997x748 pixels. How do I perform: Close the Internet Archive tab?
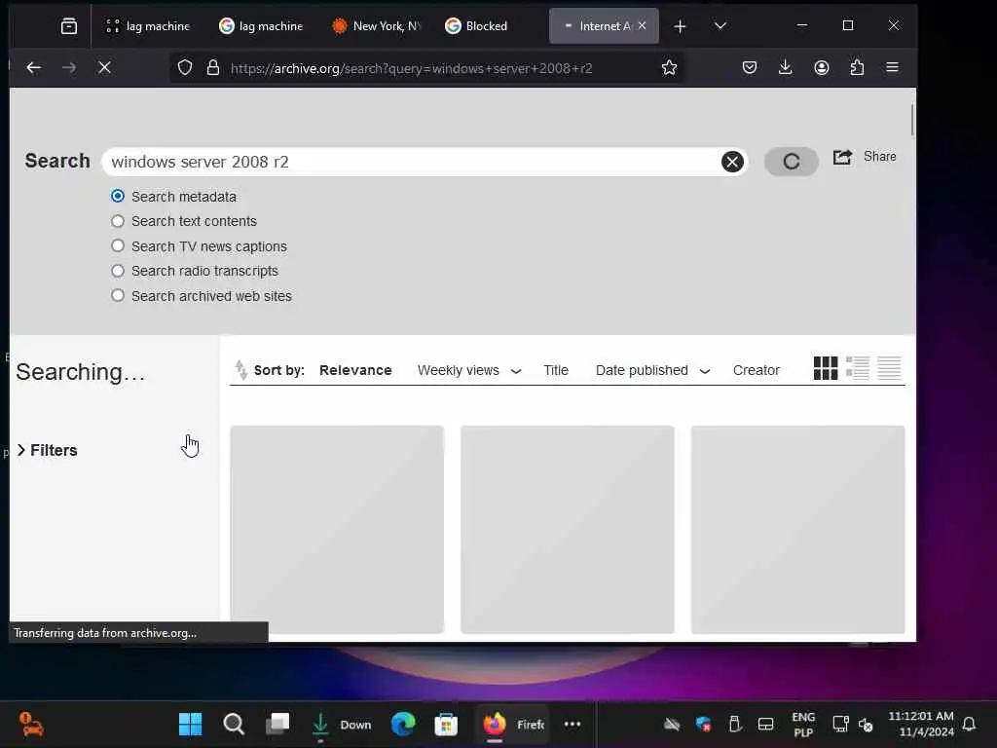(643, 25)
